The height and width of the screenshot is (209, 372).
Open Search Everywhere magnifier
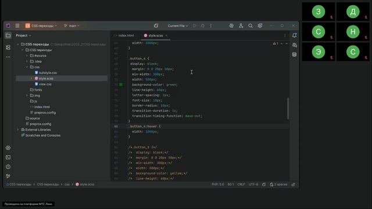[x=251, y=26]
